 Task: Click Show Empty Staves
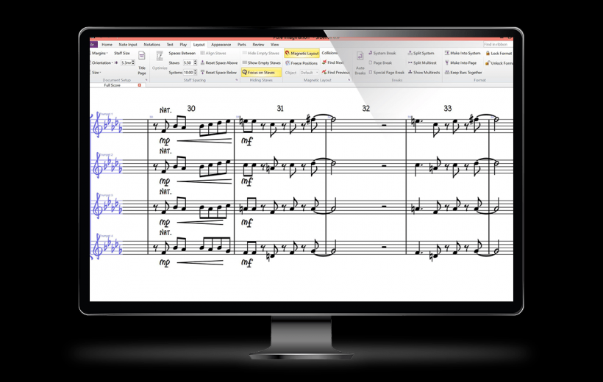[x=261, y=62]
